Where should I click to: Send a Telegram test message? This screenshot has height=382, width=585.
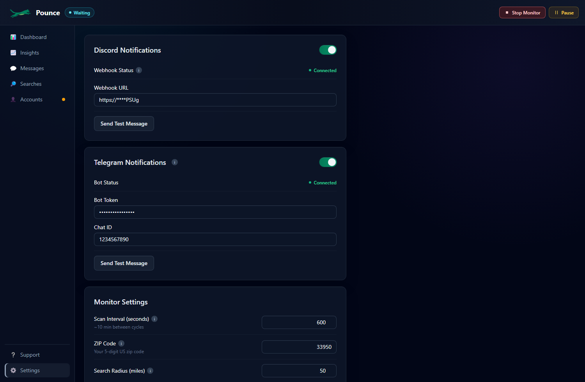(x=124, y=263)
